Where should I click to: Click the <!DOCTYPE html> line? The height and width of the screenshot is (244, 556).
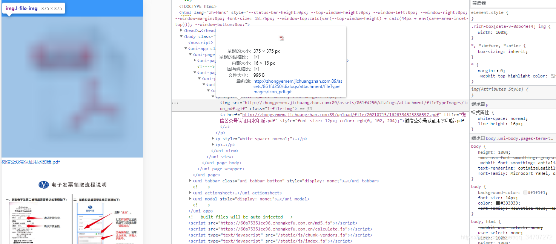pyautogui.click(x=198, y=6)
